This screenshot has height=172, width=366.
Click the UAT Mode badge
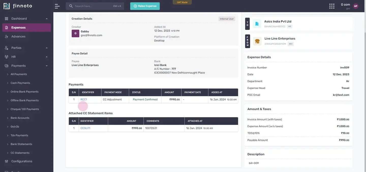tap(182, 2)
